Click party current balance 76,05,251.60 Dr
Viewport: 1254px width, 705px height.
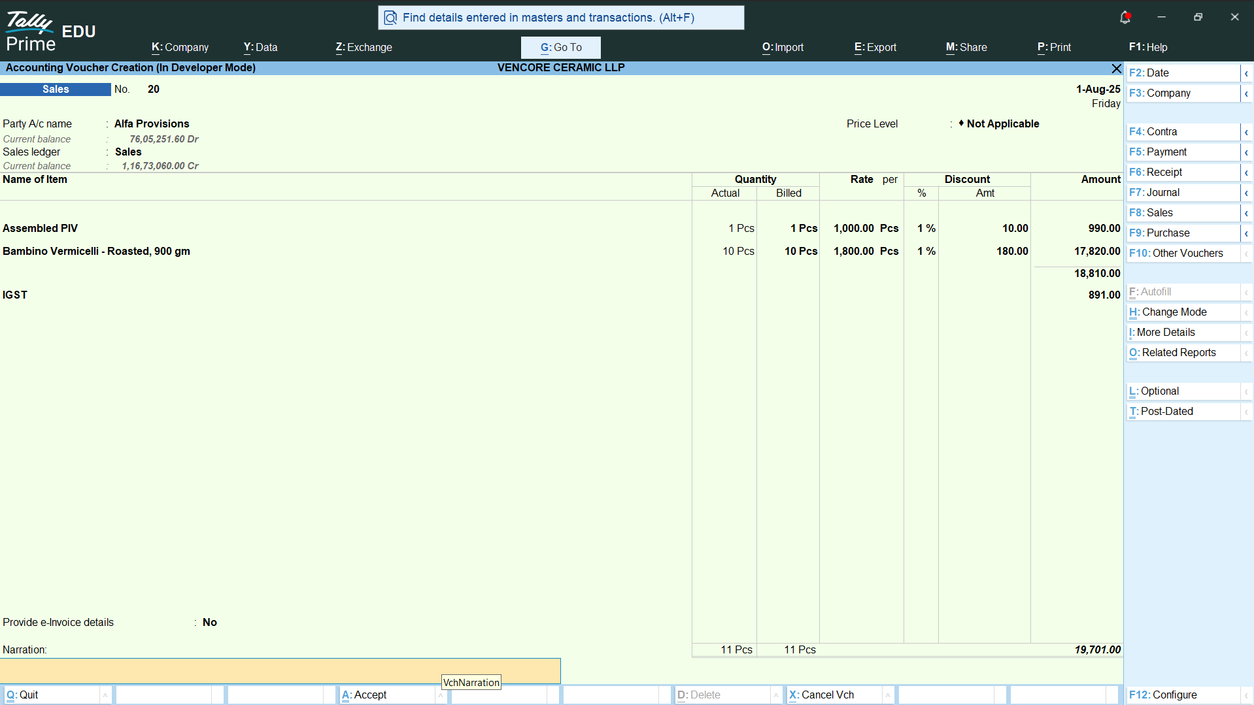[x=164, y=139]
